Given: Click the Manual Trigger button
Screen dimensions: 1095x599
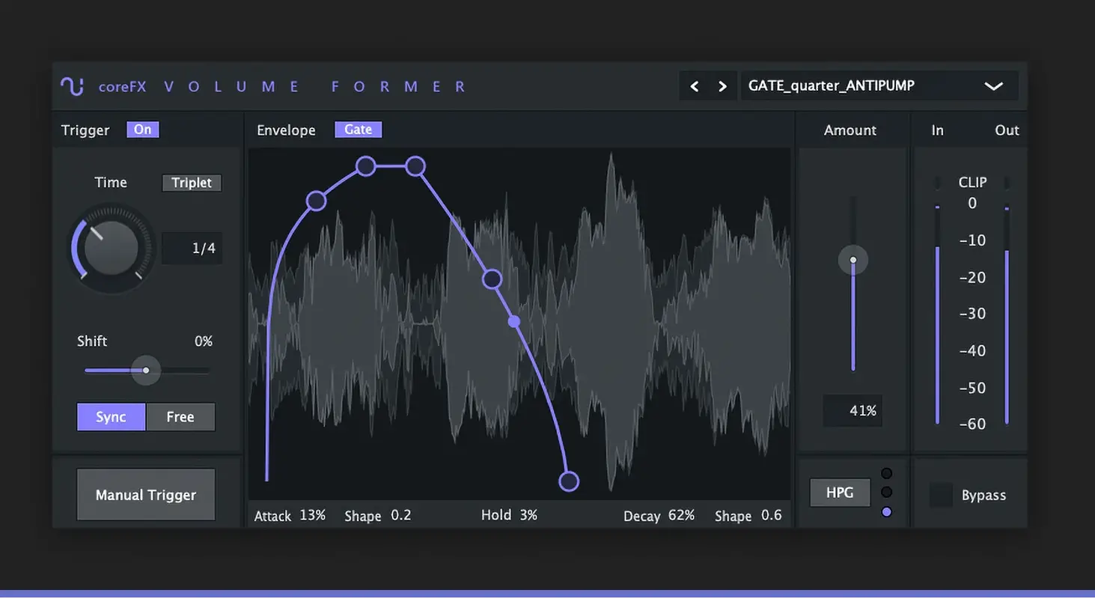Looking at the screenshot, I should click(146, 495).
